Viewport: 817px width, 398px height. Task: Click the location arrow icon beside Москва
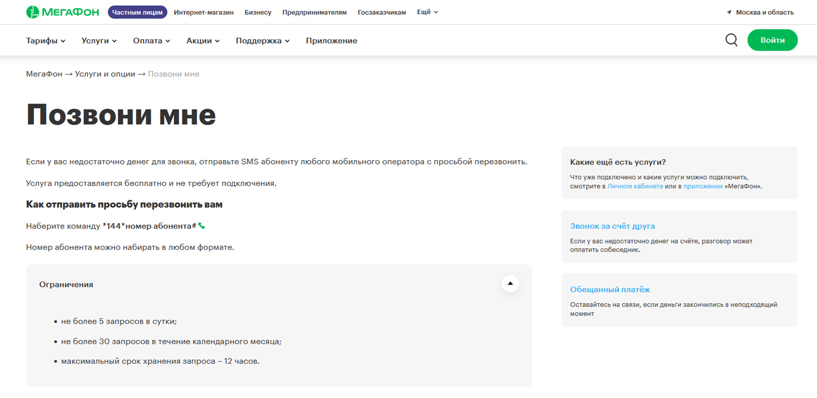click(x=729, y=13)
